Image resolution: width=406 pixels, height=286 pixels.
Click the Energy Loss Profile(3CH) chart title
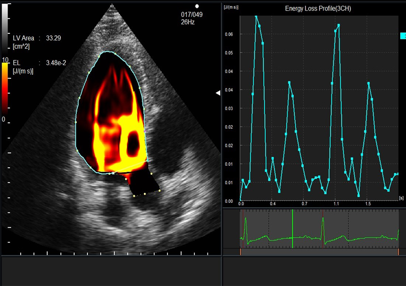pyautogui.click(x=318, y=8)
